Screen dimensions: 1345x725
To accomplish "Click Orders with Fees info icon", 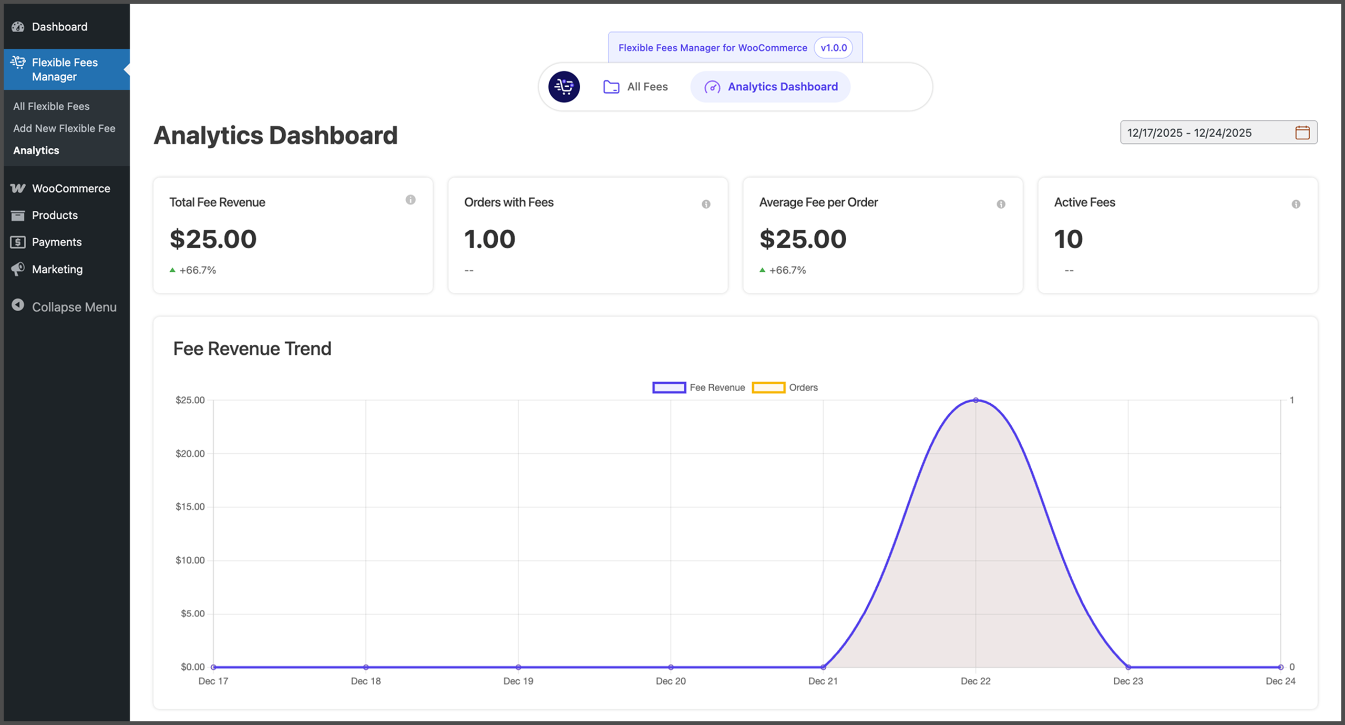I will coord(706,204).
